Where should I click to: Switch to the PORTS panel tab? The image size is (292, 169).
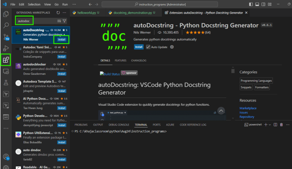157,125
